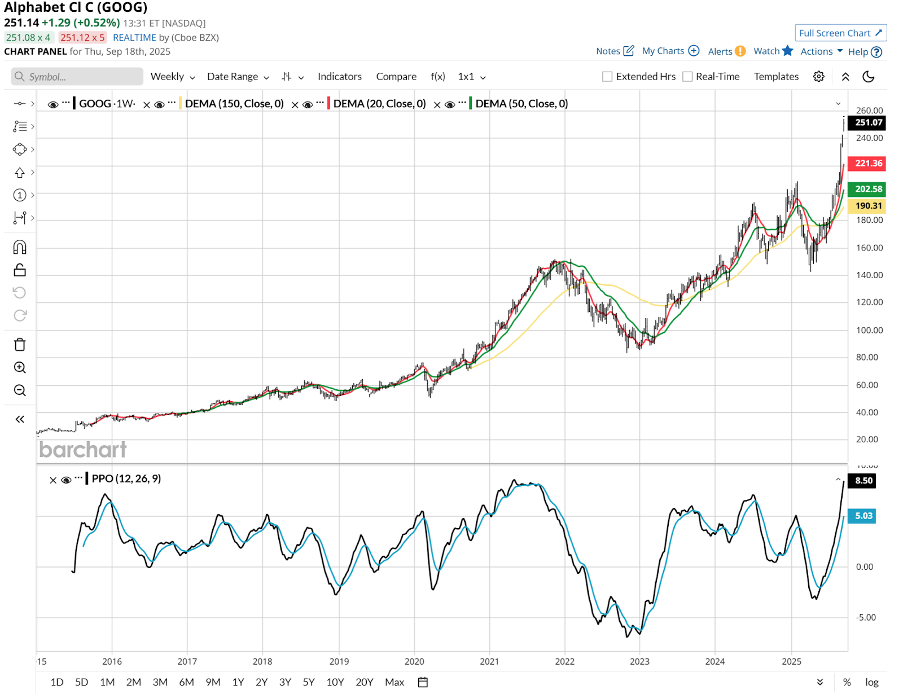Open Full Screen Chart
The image size is (903, 699).
click(x=841, y=33)
